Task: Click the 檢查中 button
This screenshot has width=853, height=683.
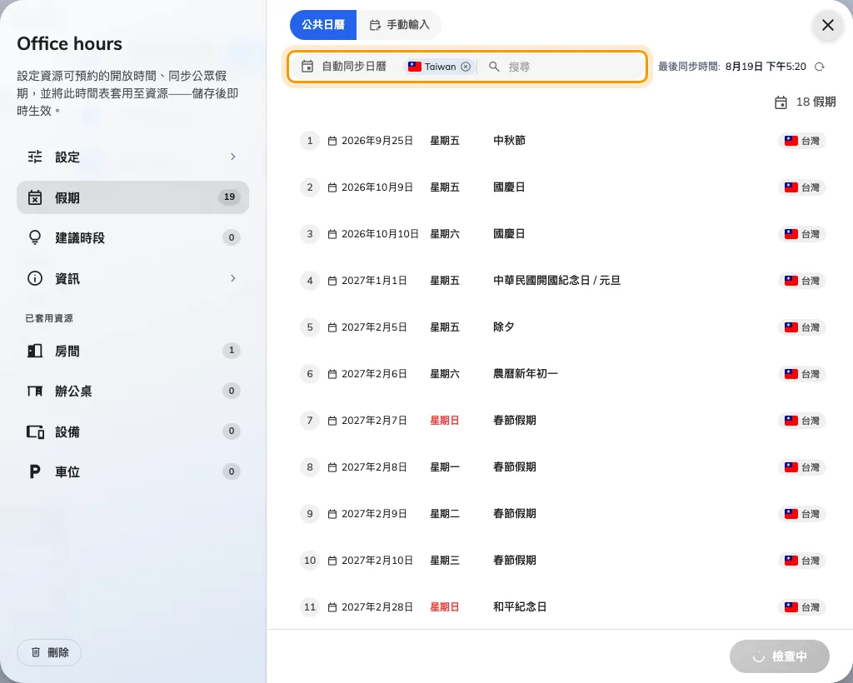Action: tap(779, 656)
